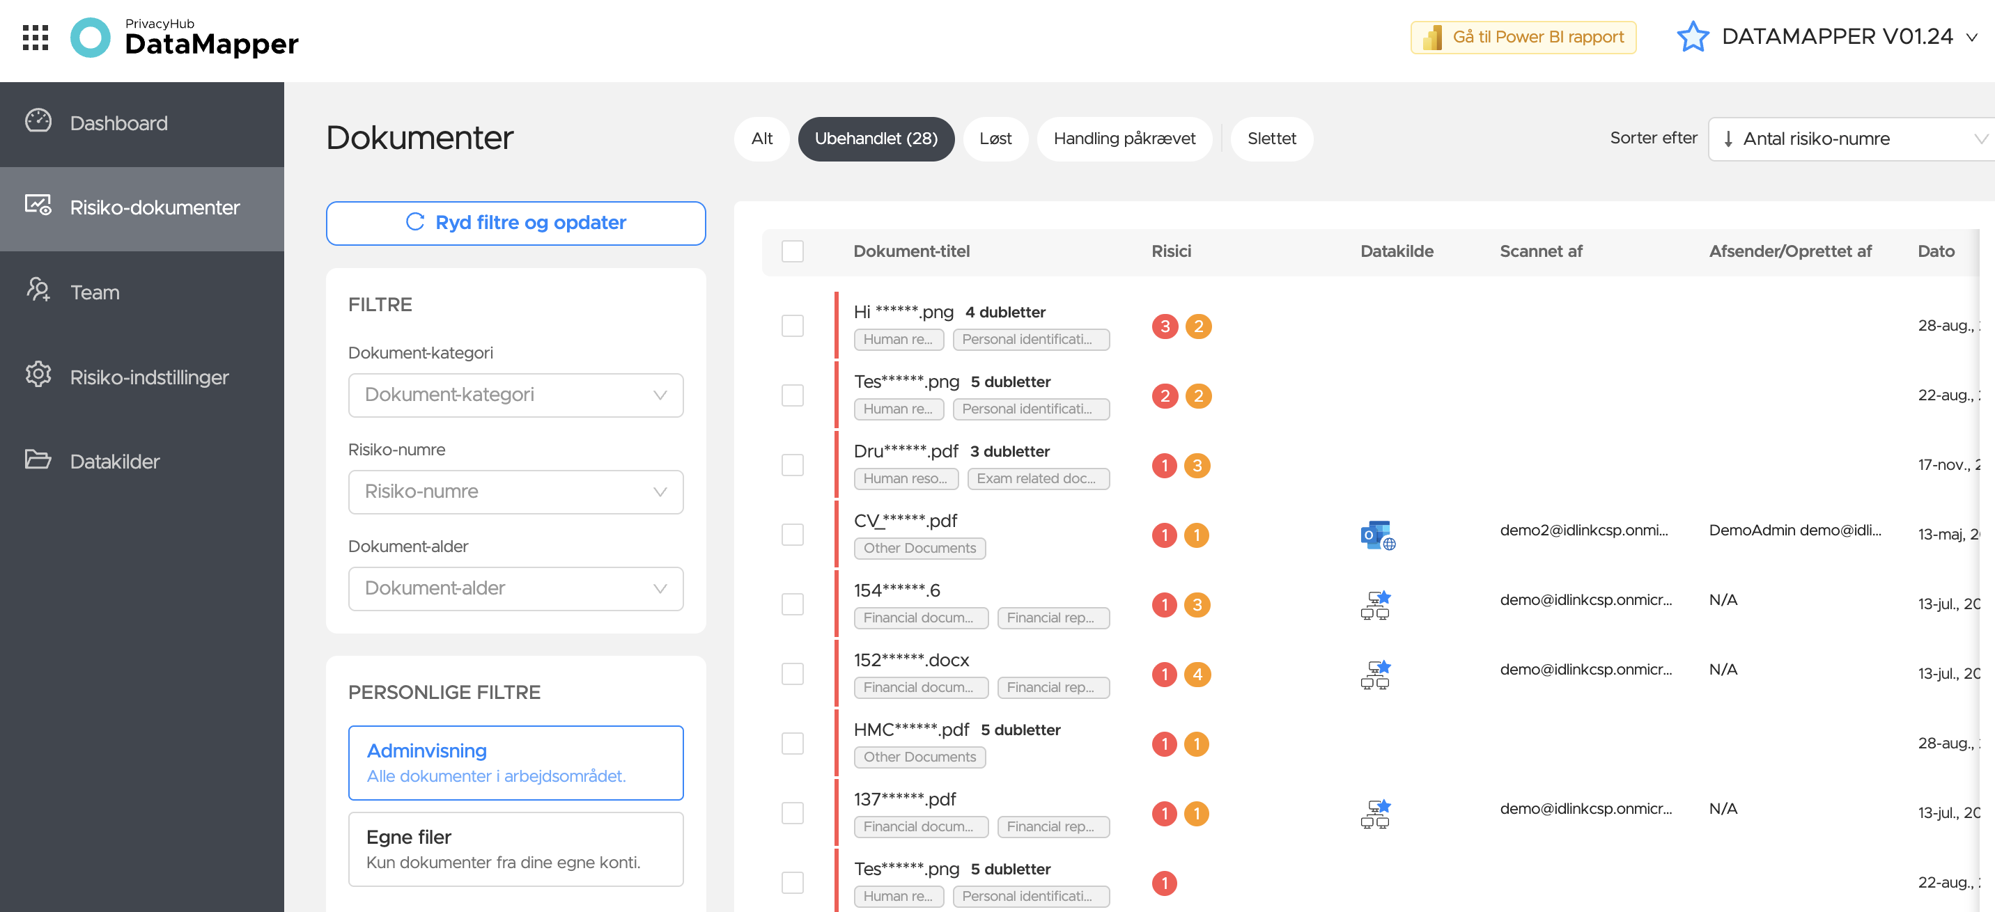This screenshot has height=912, width=1995.
Task: Click the Power BI report icon
Action: click(x=1432, y=37)
